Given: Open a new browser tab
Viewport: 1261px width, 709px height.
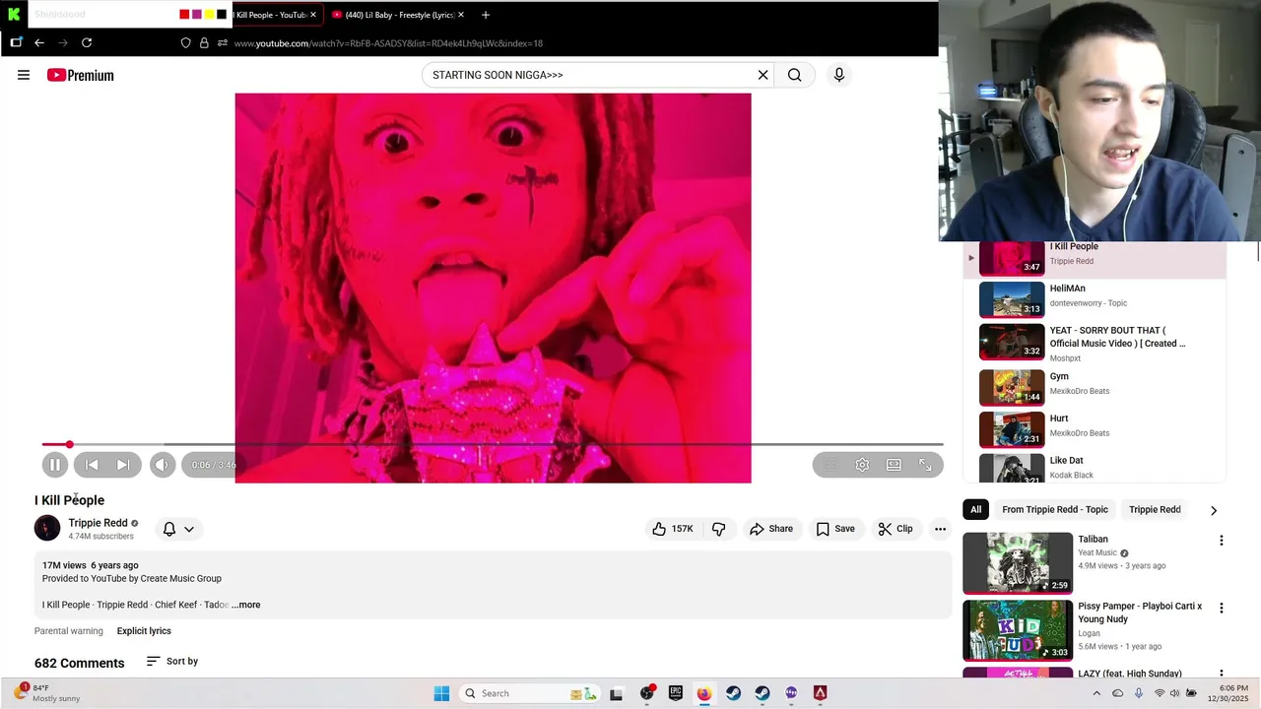Looking at the screenshot, I should [485, 15].
